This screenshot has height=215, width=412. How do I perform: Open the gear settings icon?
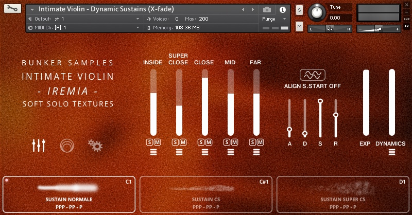(x=94, y=146)
